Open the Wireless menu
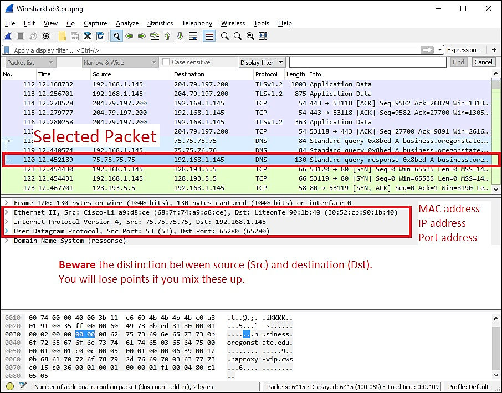 (233, 23)
